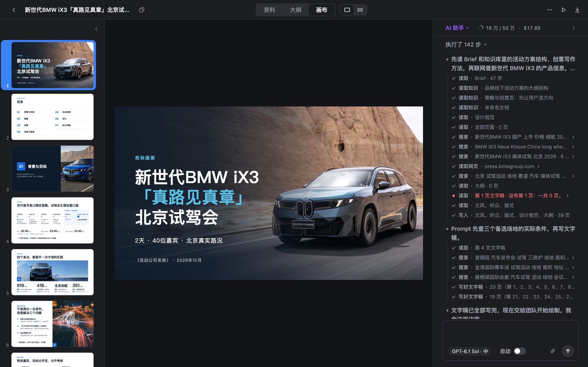The width and height of the screenshot is (588, 367).
Task: Click the 读取知识 · 未命名文档 step
Action: 480,108
